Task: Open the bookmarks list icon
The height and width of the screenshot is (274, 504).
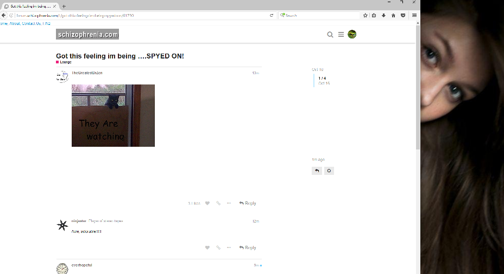Action: click(x=374, y=15)
